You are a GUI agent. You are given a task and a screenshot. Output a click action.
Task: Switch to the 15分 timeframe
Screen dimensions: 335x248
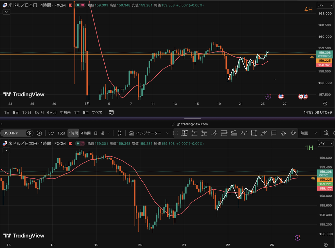coord(61,133)
